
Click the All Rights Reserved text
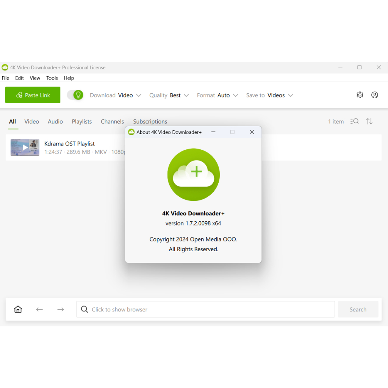pyautogui.click(x=194, y=249)
